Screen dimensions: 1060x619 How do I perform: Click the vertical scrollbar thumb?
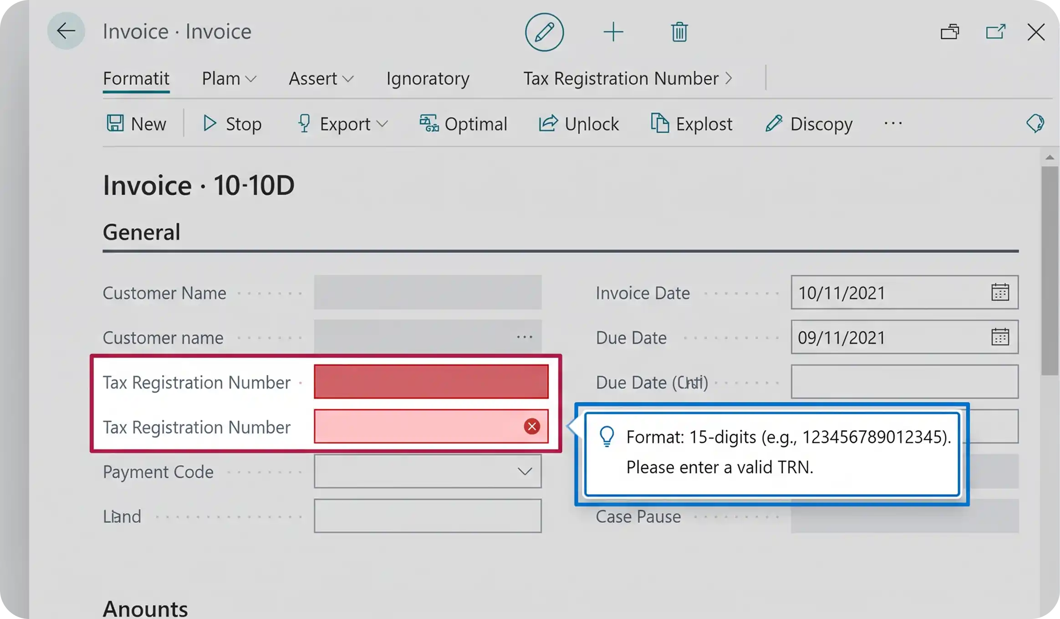1050,271
